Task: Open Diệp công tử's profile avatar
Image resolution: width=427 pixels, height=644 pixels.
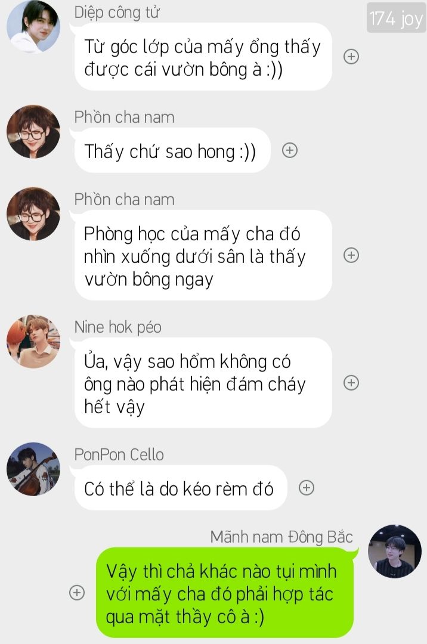Action: (33, 27)
